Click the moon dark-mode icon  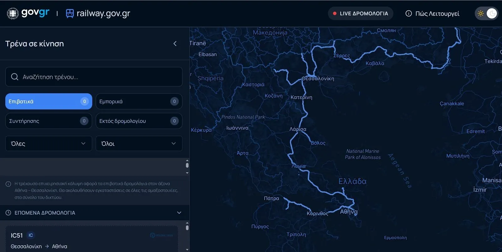click(x=492, y=13)
